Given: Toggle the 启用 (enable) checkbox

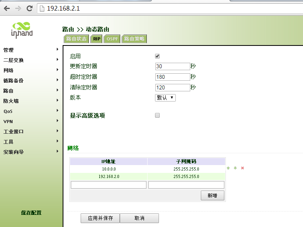Looking at the screenshot, I should 157,56.
